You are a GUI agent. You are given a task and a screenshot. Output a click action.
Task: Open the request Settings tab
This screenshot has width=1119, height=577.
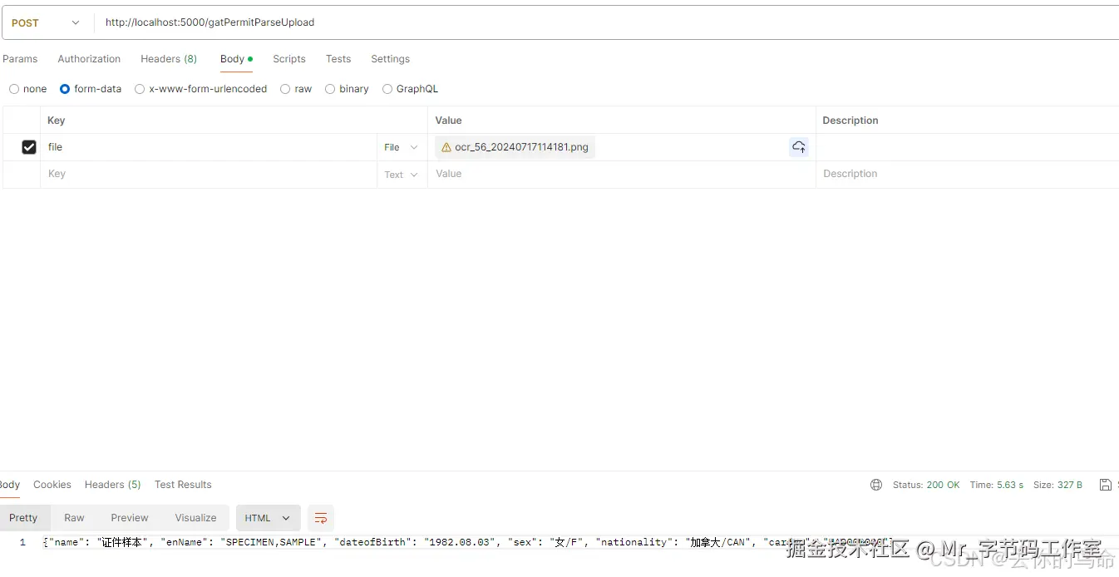coord(391,59)
